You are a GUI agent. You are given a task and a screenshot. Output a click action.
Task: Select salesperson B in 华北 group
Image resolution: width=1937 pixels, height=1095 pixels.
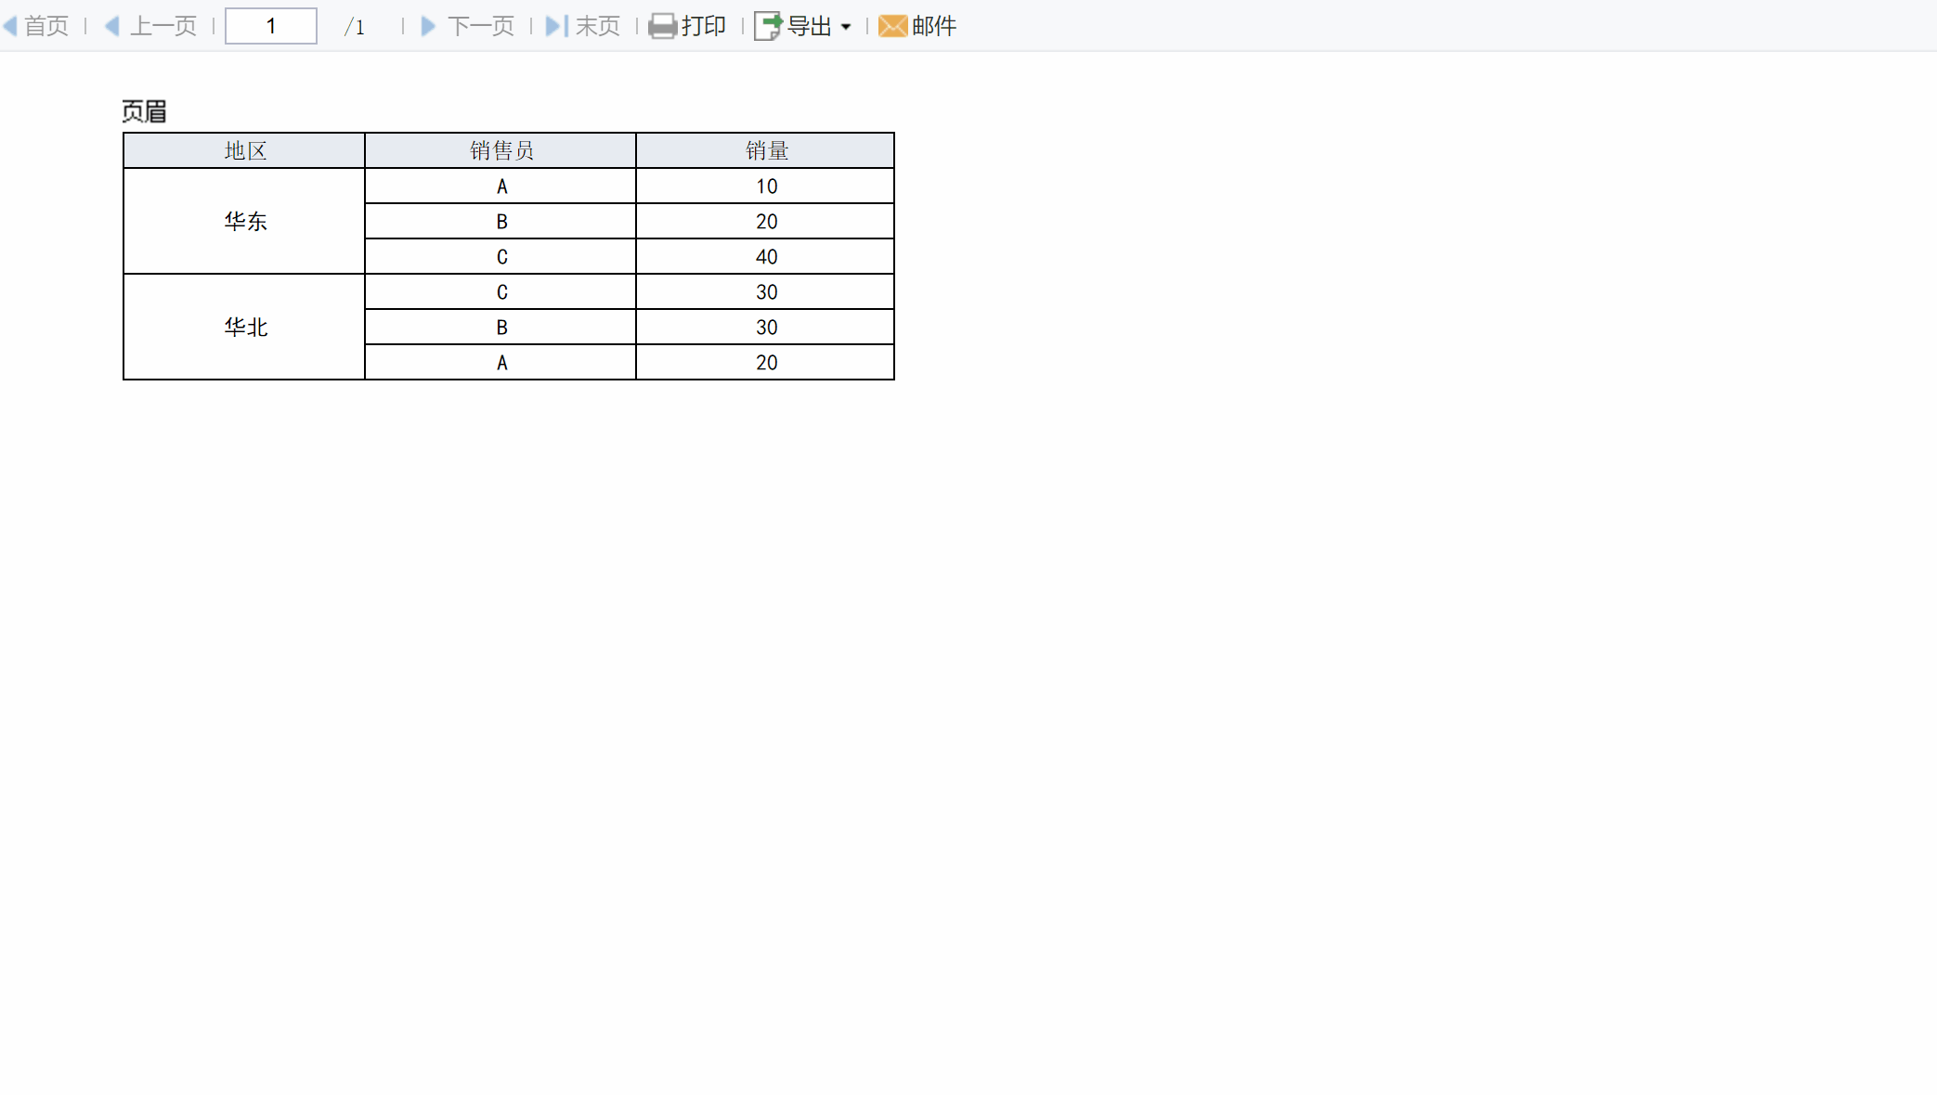[x=500, y=327]
